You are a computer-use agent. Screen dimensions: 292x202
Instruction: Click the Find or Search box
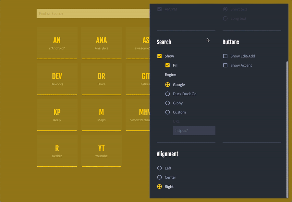coord(93,14)
